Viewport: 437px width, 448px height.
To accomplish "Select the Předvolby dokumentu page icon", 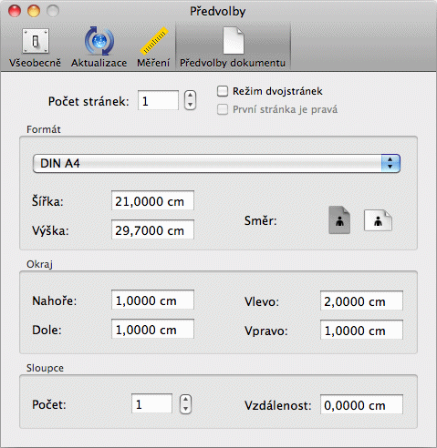I will click(x=234, y=40).
